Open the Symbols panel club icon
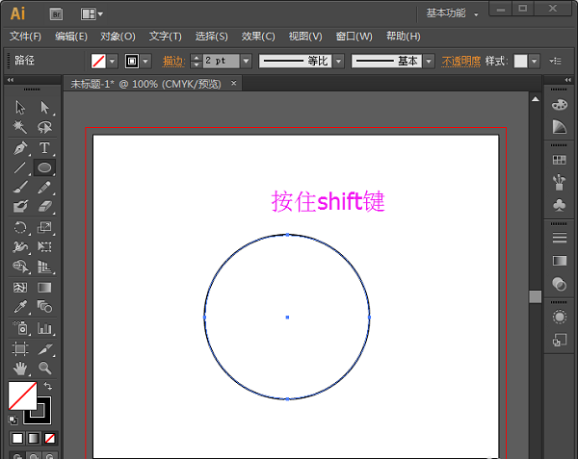The height and width of the screenshot is (459, 578). click(x=560, y=205)
